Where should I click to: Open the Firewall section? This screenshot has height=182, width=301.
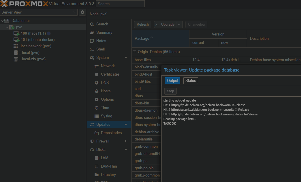pyautogui.click(x=103, y=141)
